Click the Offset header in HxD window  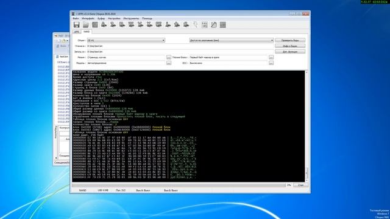(63, 62)
